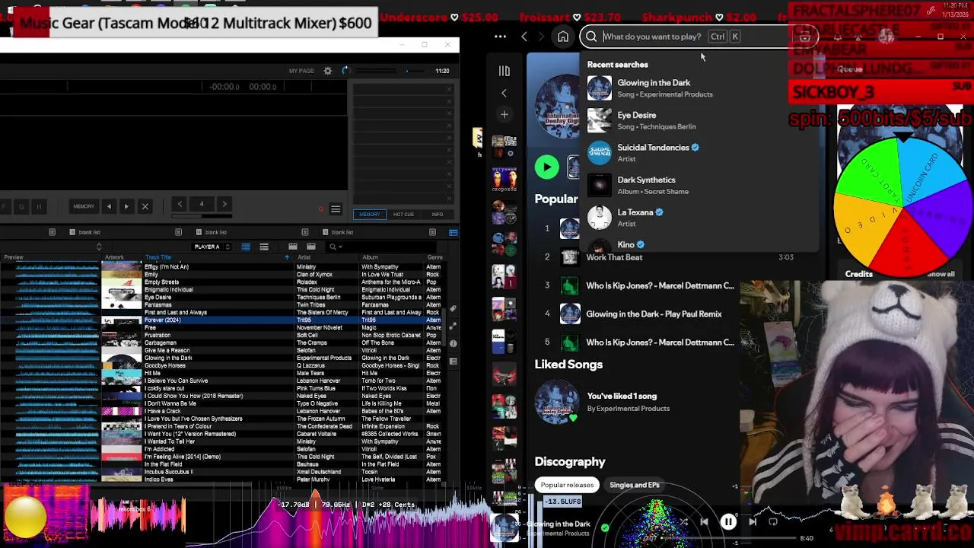Decrease beat loop value left of 4
Viewport: 974px width, 548px height.
[180, 204]
